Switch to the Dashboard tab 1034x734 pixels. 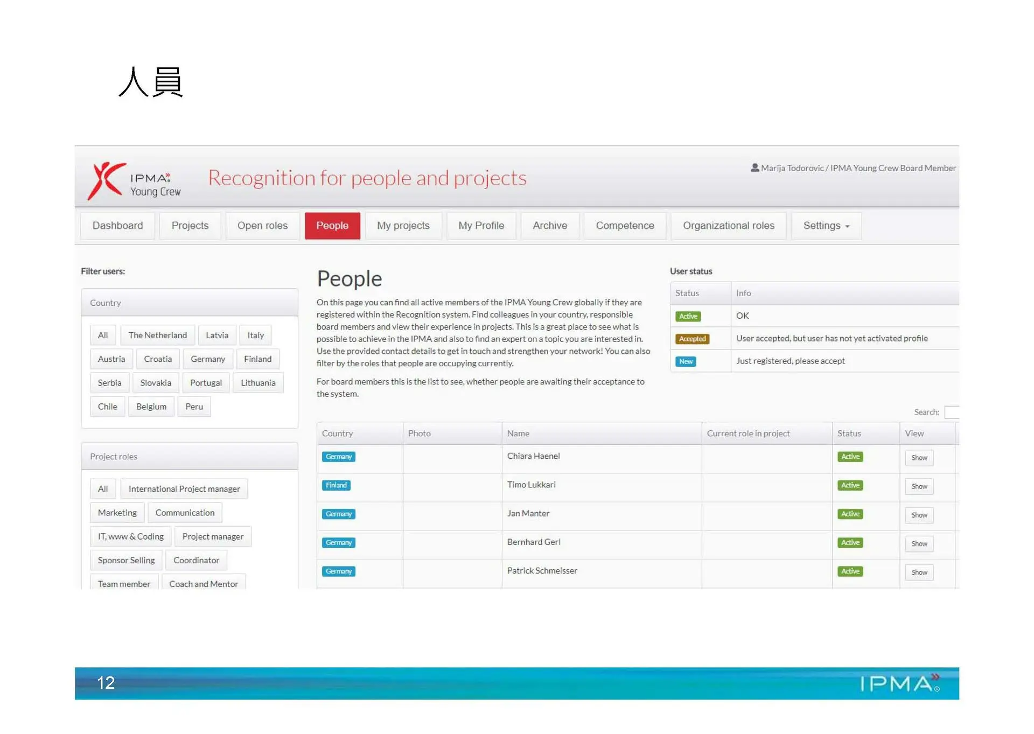tap(117, 226)
